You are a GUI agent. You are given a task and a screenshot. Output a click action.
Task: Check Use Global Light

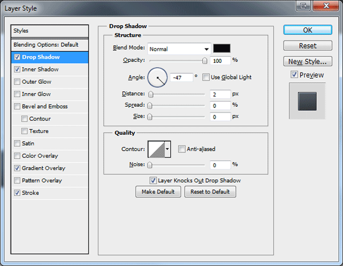[206, 77]
